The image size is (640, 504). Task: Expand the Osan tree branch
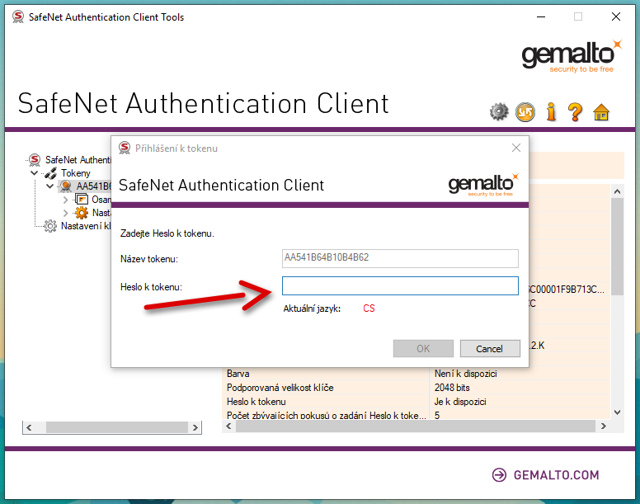[65, 200]
